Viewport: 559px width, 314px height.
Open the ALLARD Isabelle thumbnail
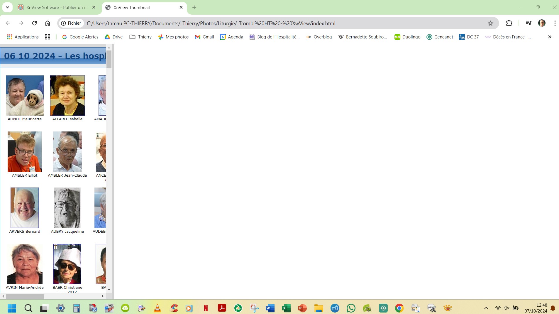click(x=67, y=95)
